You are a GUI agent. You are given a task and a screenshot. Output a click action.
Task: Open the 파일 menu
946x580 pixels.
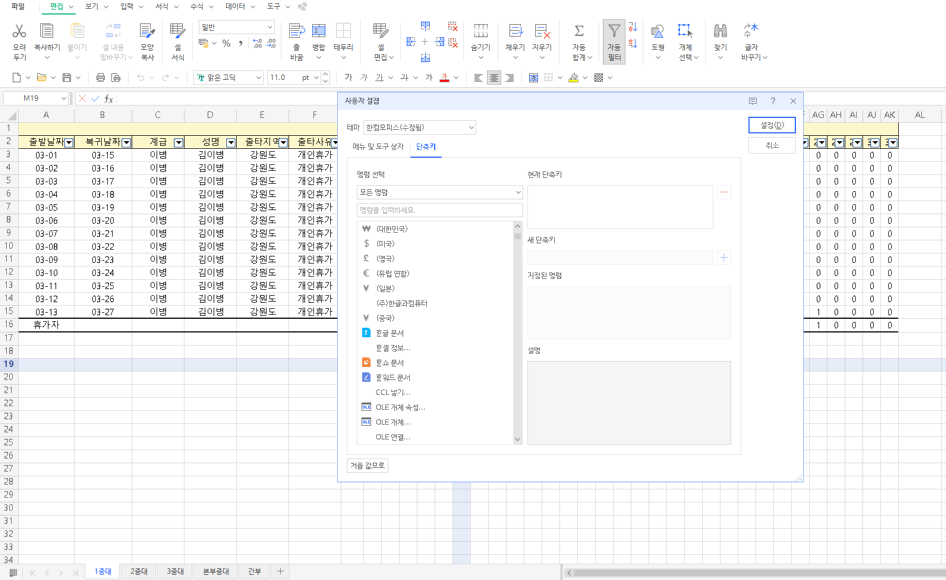coord(18,7)
